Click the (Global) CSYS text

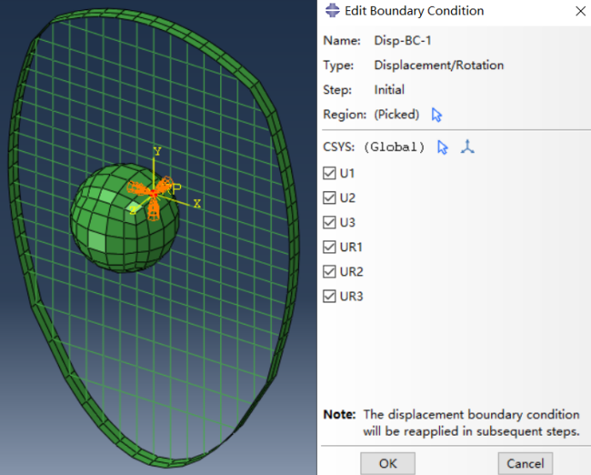[394, 147]
